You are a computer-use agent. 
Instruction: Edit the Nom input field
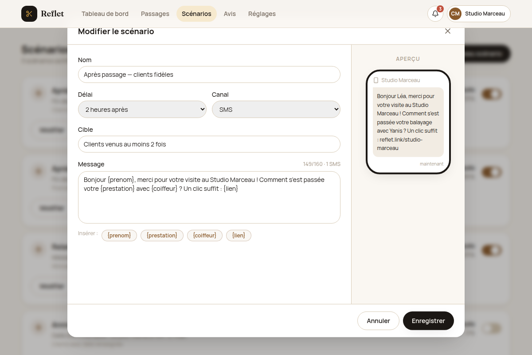point(209,75)
